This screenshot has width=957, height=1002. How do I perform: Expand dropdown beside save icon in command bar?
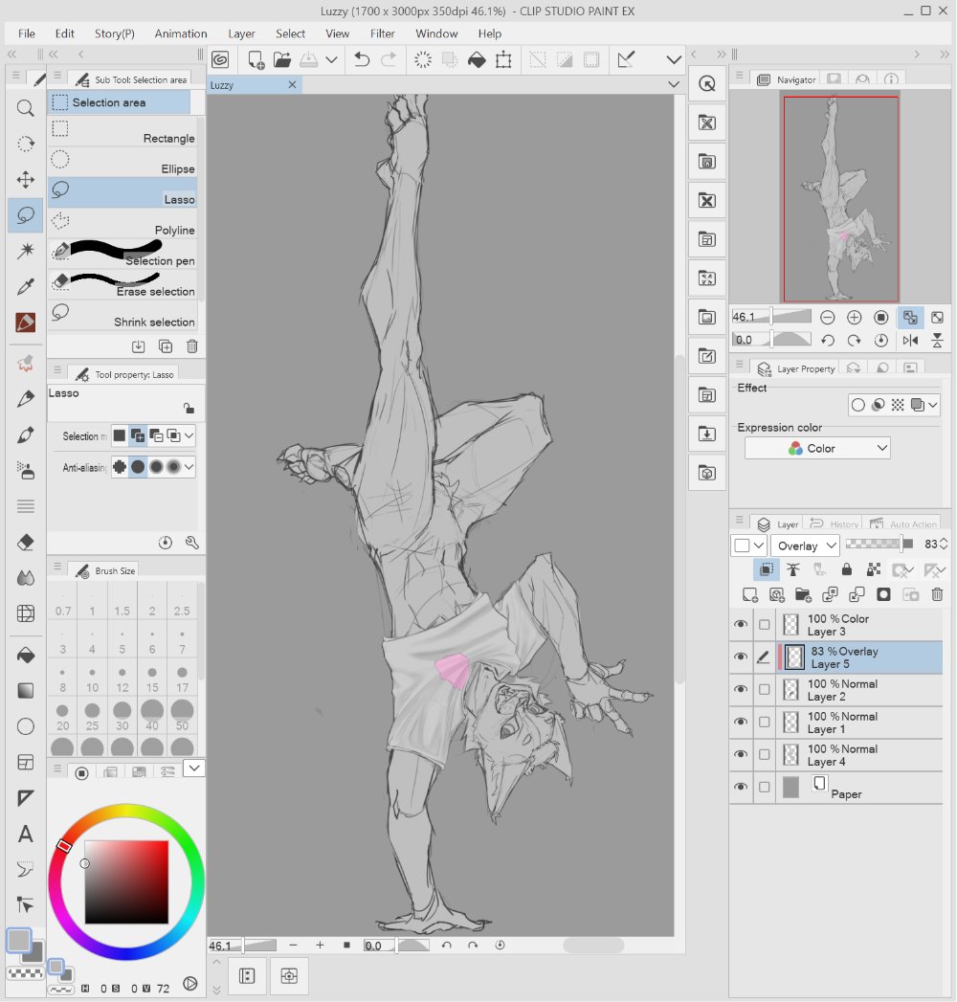pyautogui.click(x=331, y=60)
